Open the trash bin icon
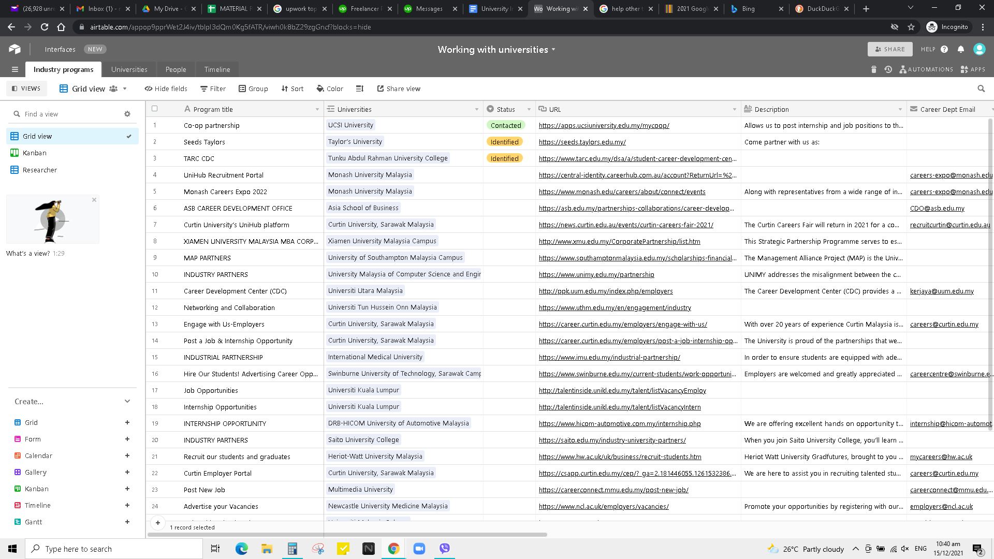The width and height of the screenshot is (994, 559). point(874,69)
